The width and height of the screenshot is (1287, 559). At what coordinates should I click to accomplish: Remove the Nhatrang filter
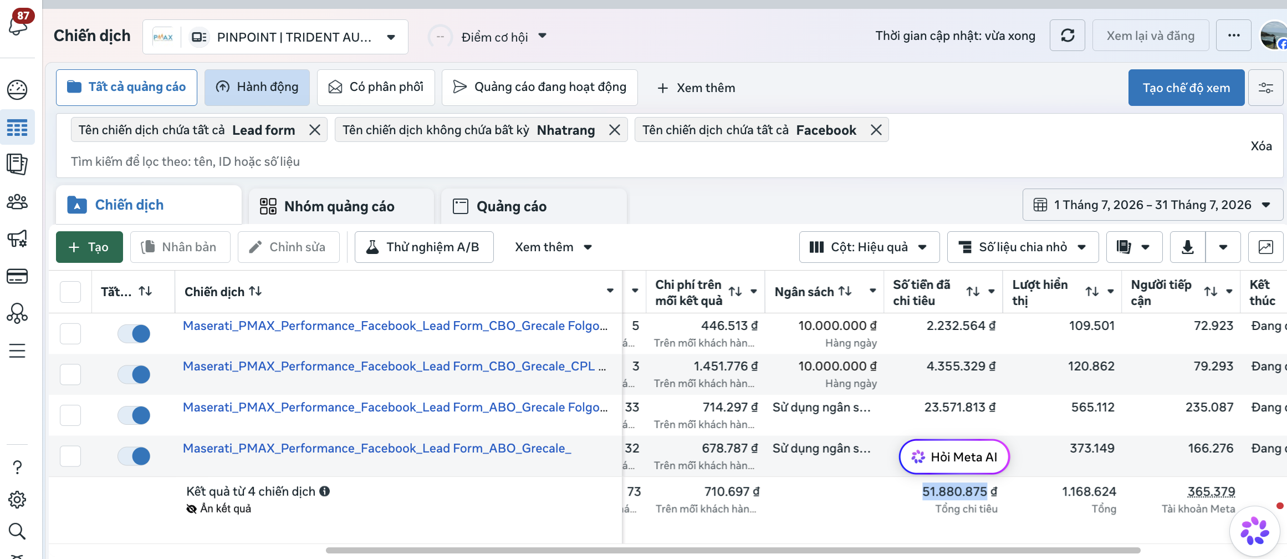615,130
